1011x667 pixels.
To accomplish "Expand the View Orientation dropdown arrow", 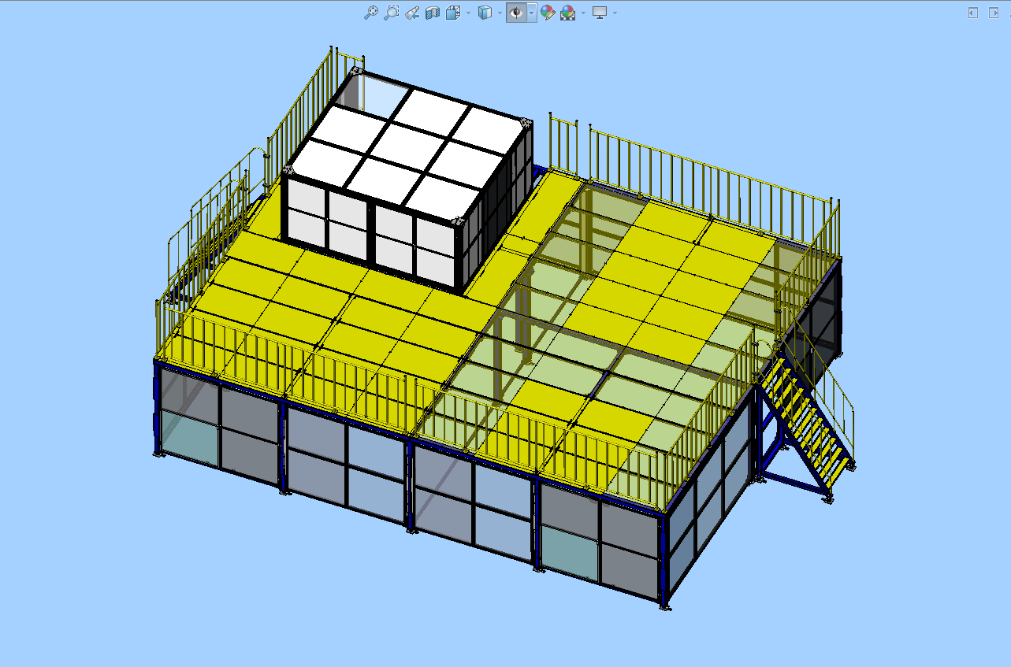I will coord(468,13).
